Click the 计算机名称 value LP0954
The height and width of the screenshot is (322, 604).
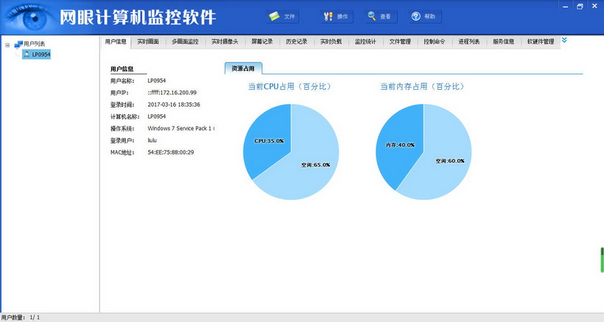pos(157,116)
